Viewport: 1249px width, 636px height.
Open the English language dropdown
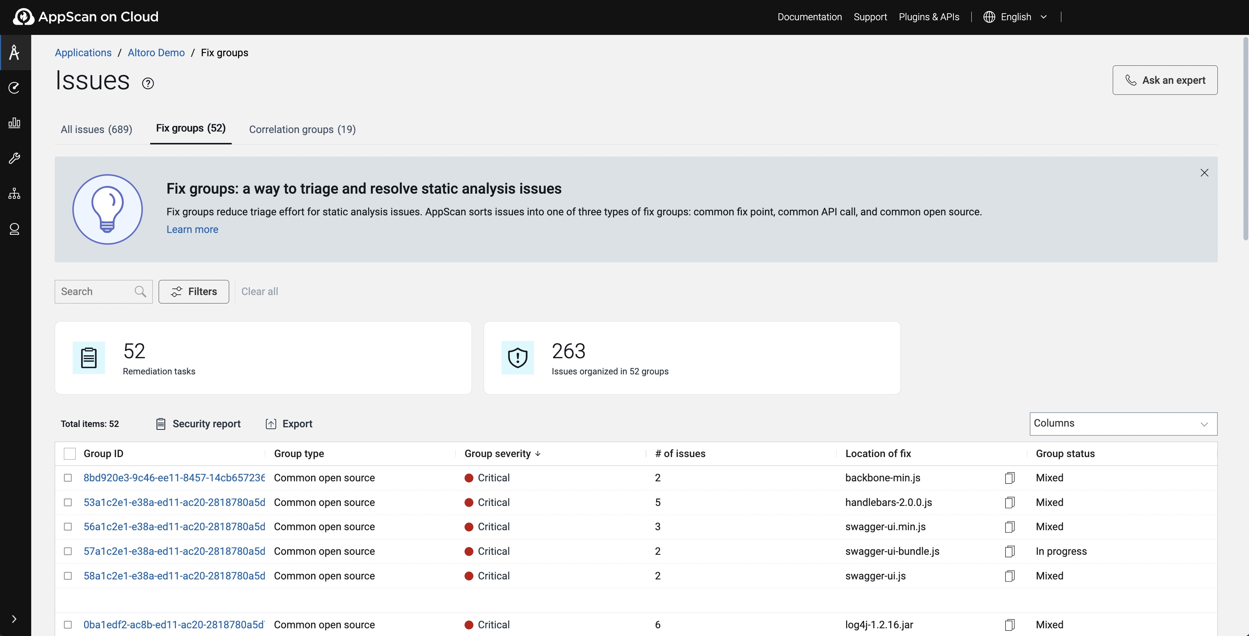1015,17
